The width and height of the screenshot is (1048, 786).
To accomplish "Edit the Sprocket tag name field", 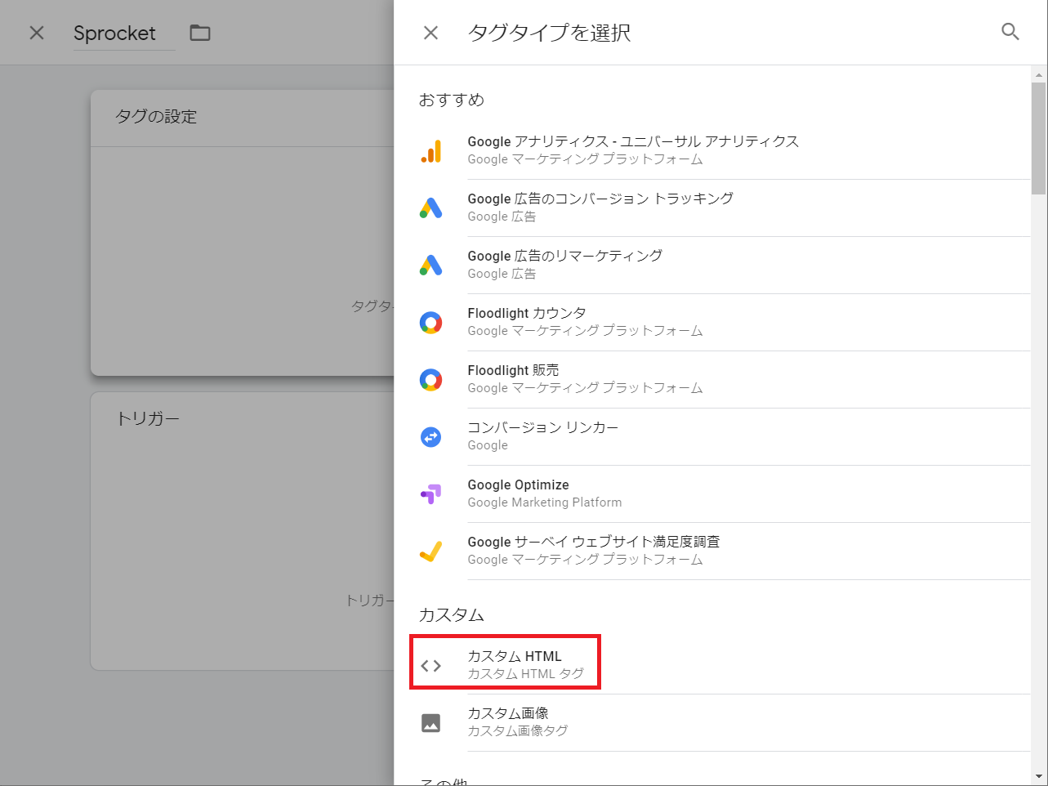I will coord(124,33).
